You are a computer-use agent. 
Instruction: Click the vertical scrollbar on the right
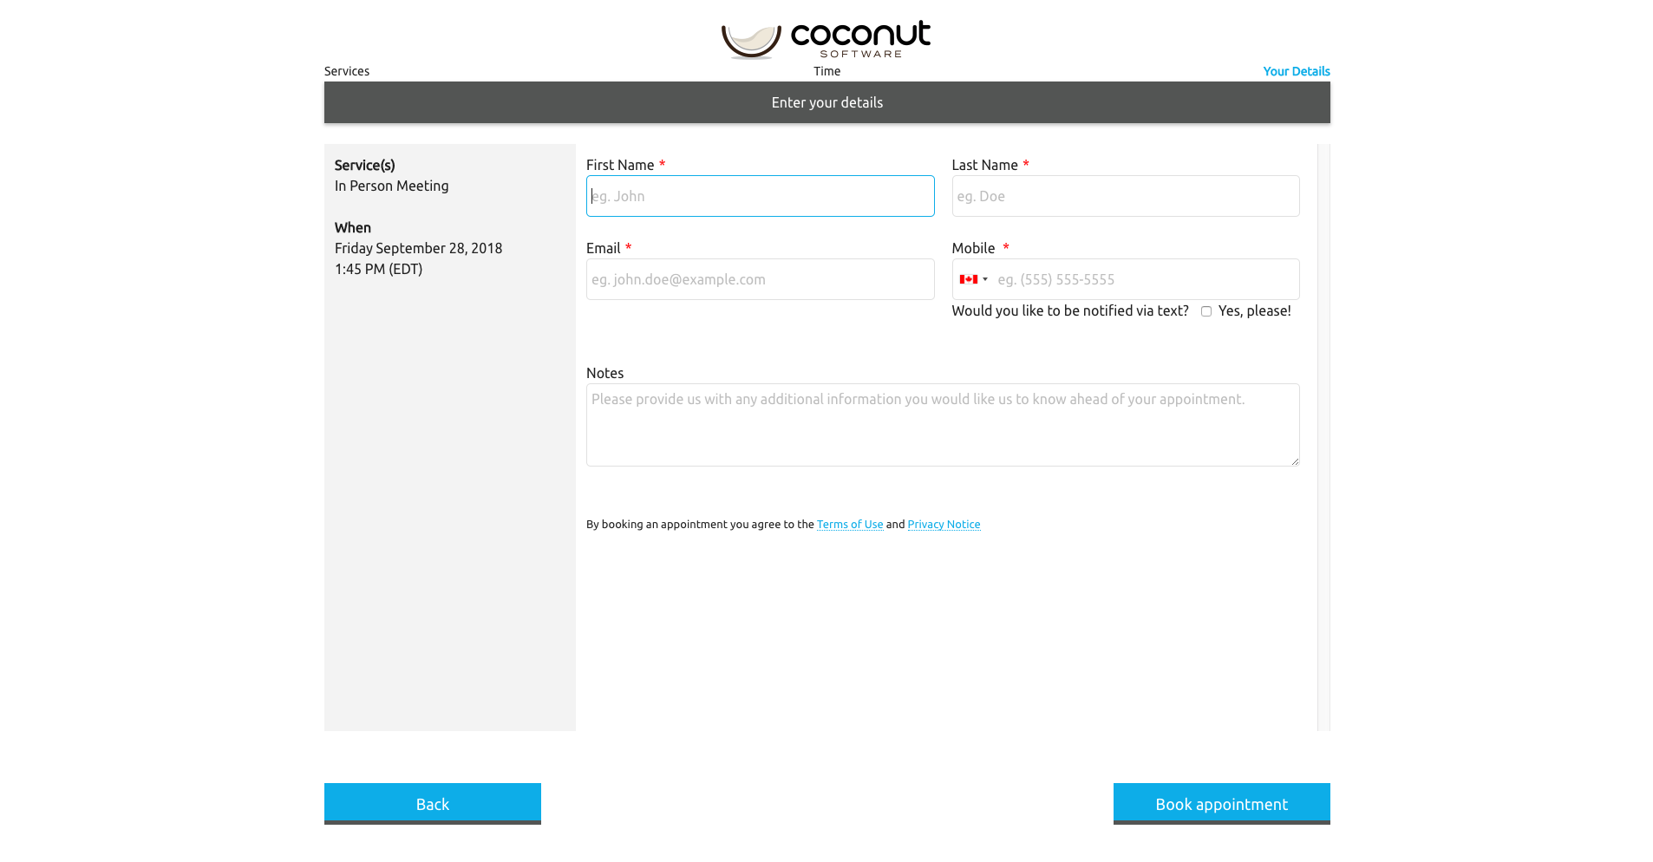(1324, 434)
